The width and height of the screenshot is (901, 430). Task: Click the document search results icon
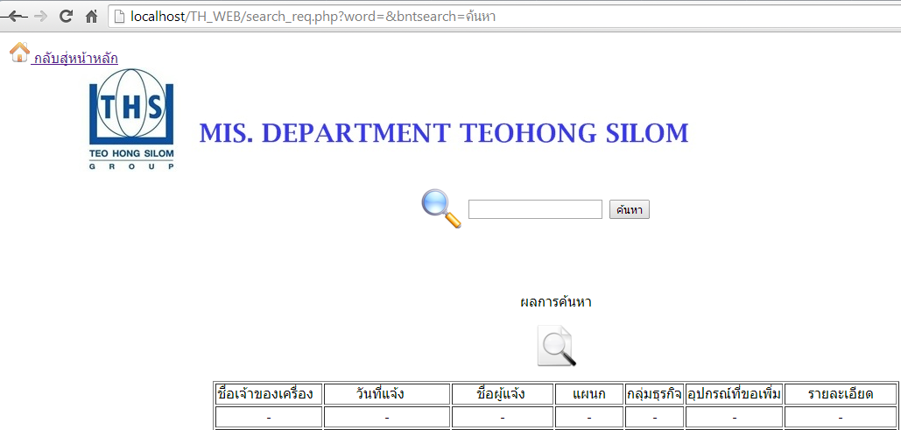556,346
